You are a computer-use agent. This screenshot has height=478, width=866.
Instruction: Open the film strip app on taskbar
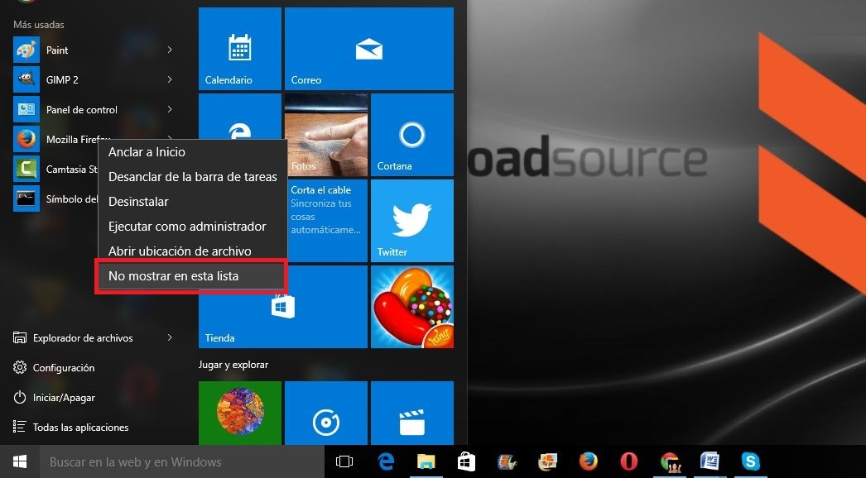pyautogui.click(x=507, y=461)
